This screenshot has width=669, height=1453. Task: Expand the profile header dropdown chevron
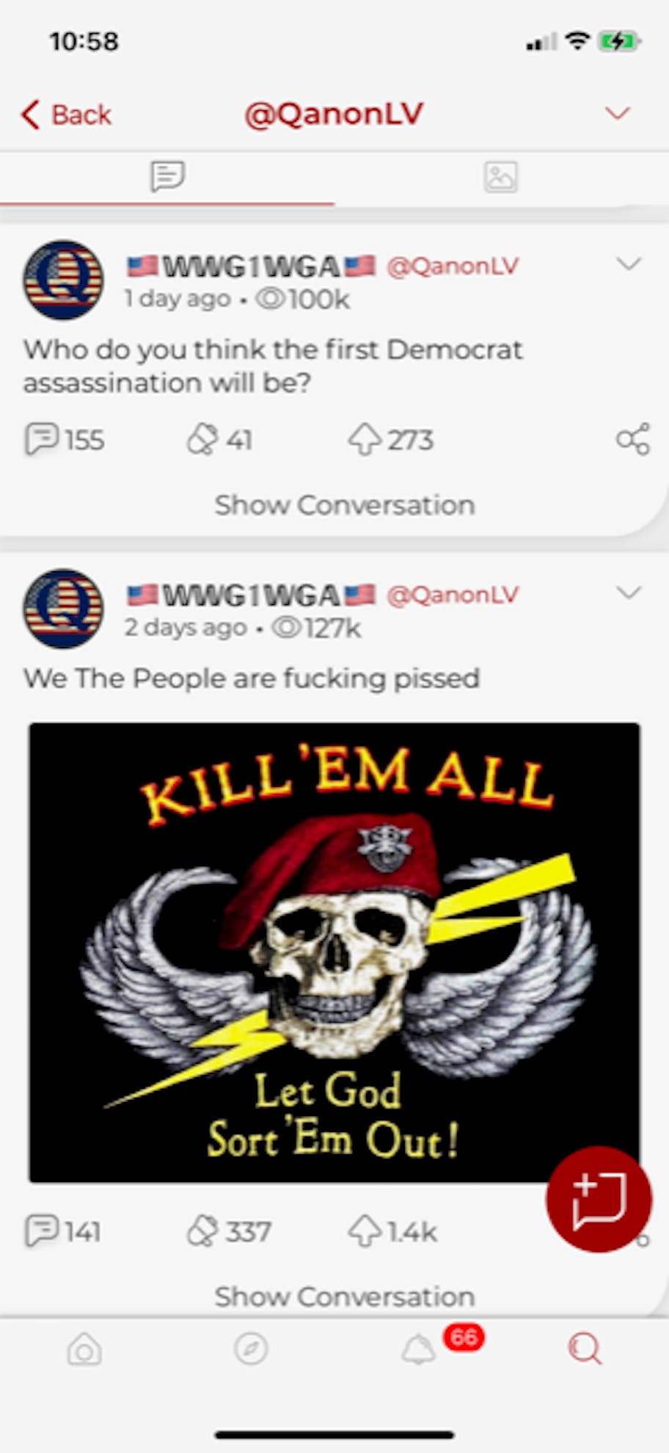pyautogui.click(x=617, y=113)
